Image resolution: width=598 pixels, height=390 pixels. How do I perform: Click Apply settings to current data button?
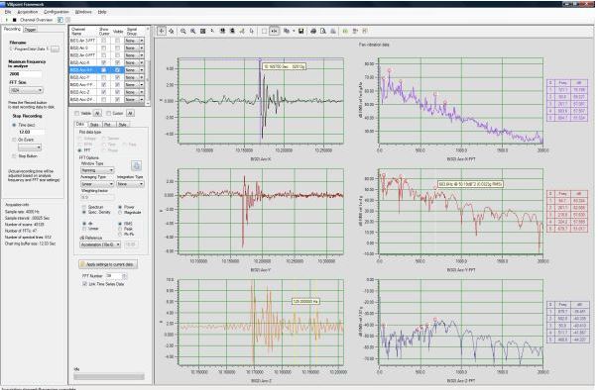click(x=108, y=264)
